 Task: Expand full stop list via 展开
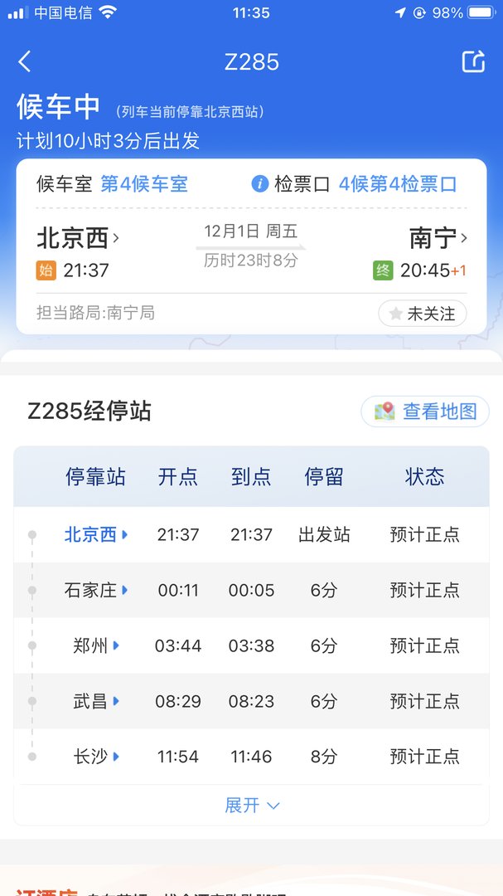[x=251, y=805]
